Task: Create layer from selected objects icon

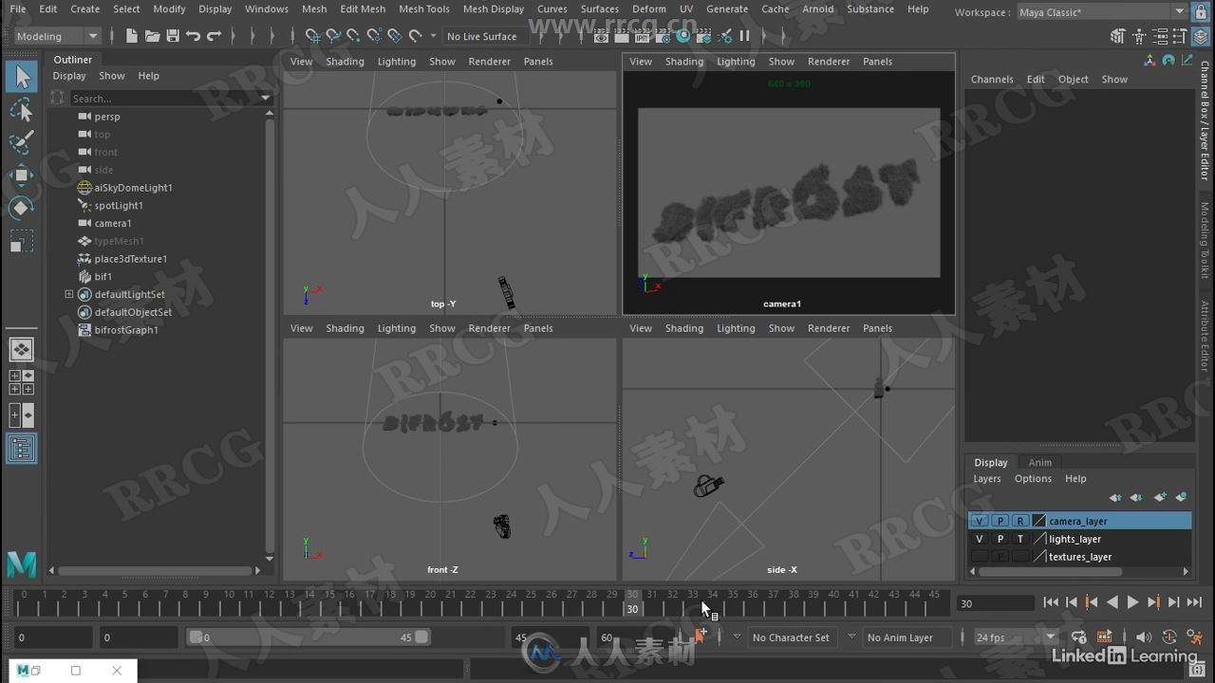Action: tap(1182, 497)
